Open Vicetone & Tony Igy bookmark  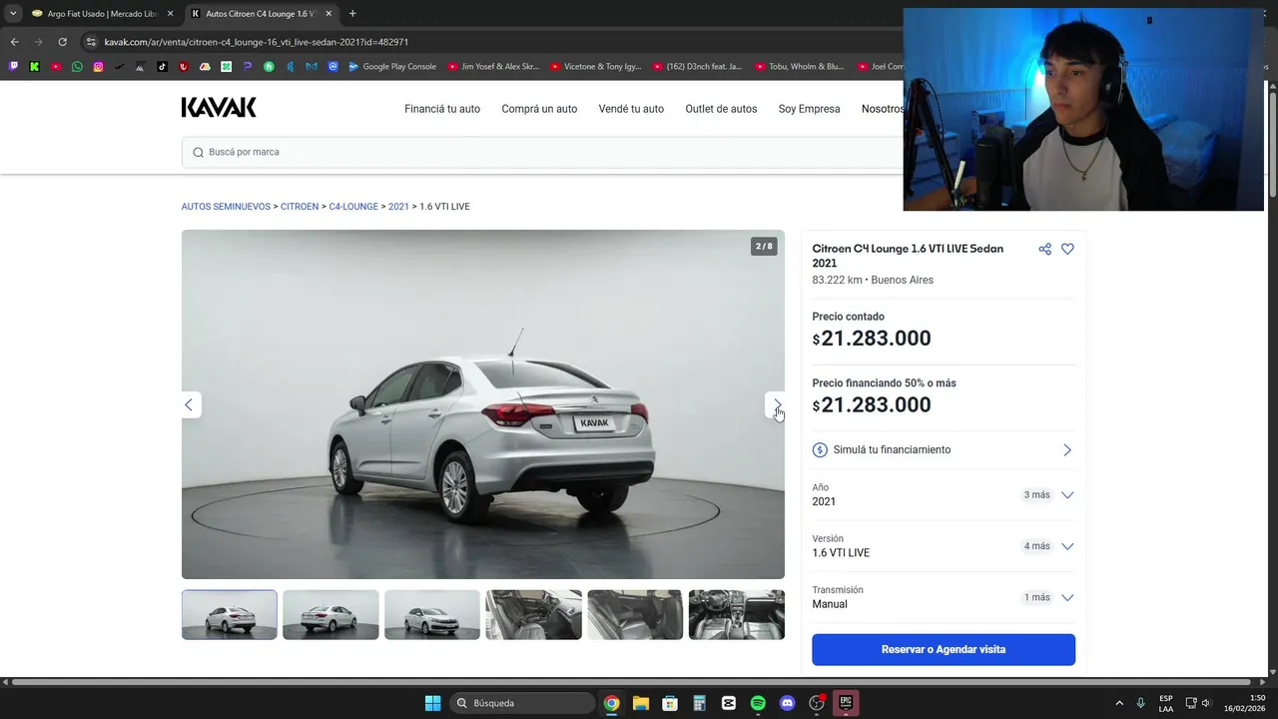click(595, 67)
